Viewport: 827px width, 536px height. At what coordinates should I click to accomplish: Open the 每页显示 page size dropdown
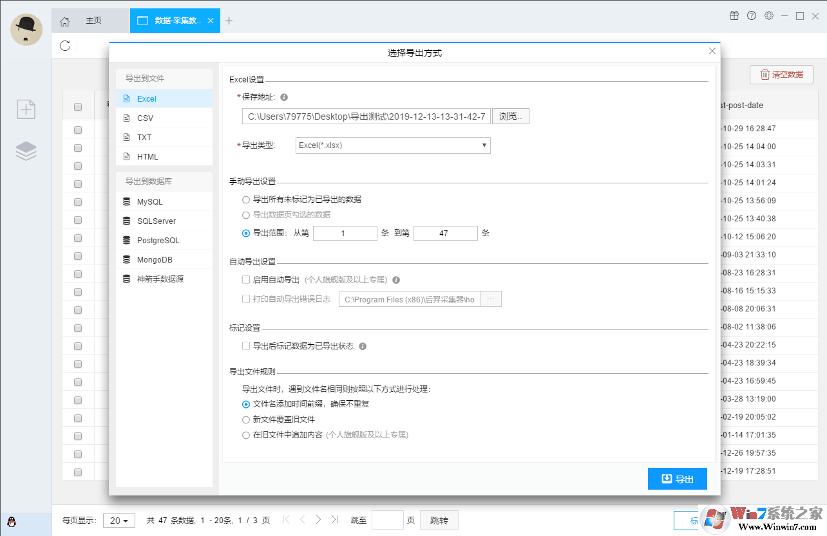tap(118, 520)
